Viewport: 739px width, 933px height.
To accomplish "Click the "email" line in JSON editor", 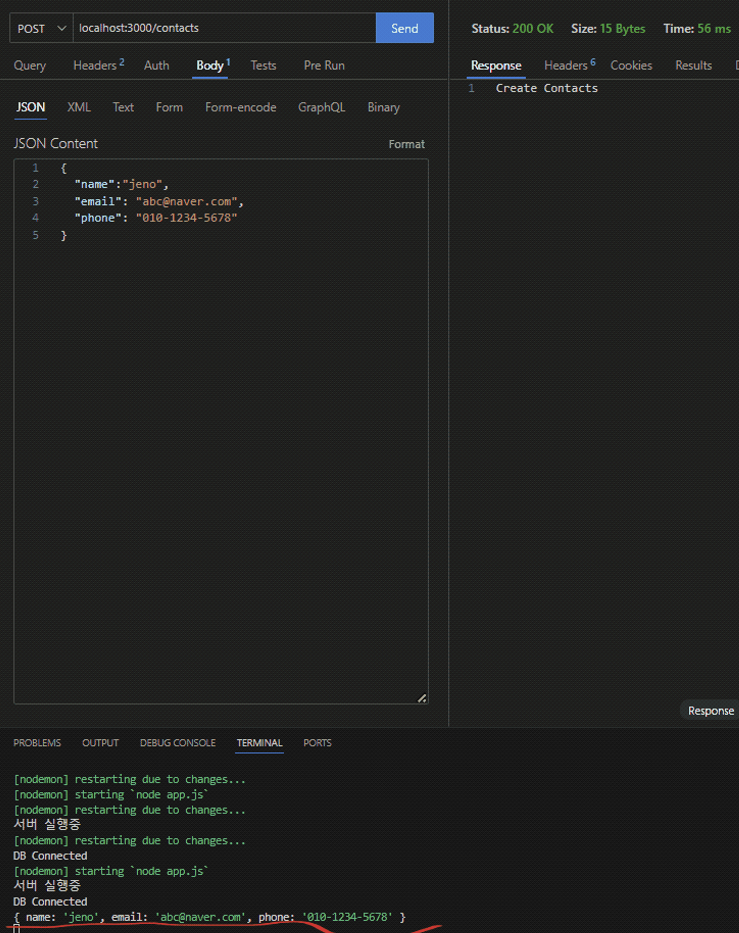I will pos(159,202).
